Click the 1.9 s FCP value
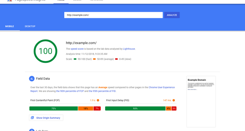Image resolution: width=245 pixels, height=131 pixels. point(93,100)
